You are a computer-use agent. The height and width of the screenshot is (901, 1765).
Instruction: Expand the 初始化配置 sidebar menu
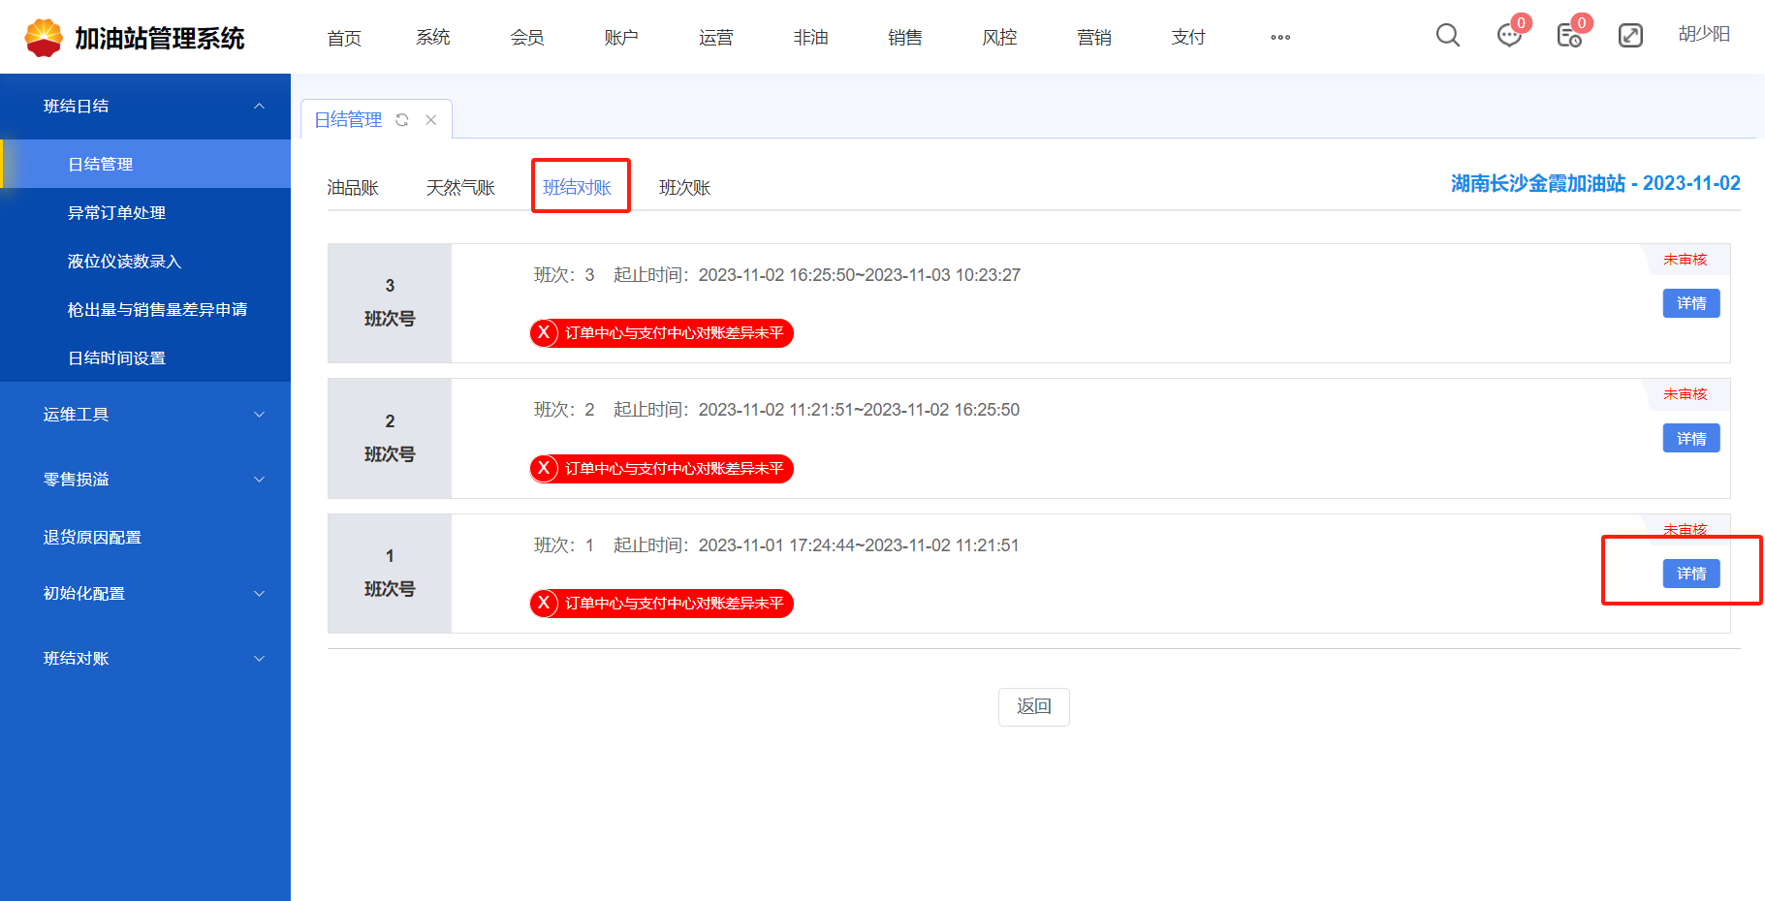tap(259, 594)
